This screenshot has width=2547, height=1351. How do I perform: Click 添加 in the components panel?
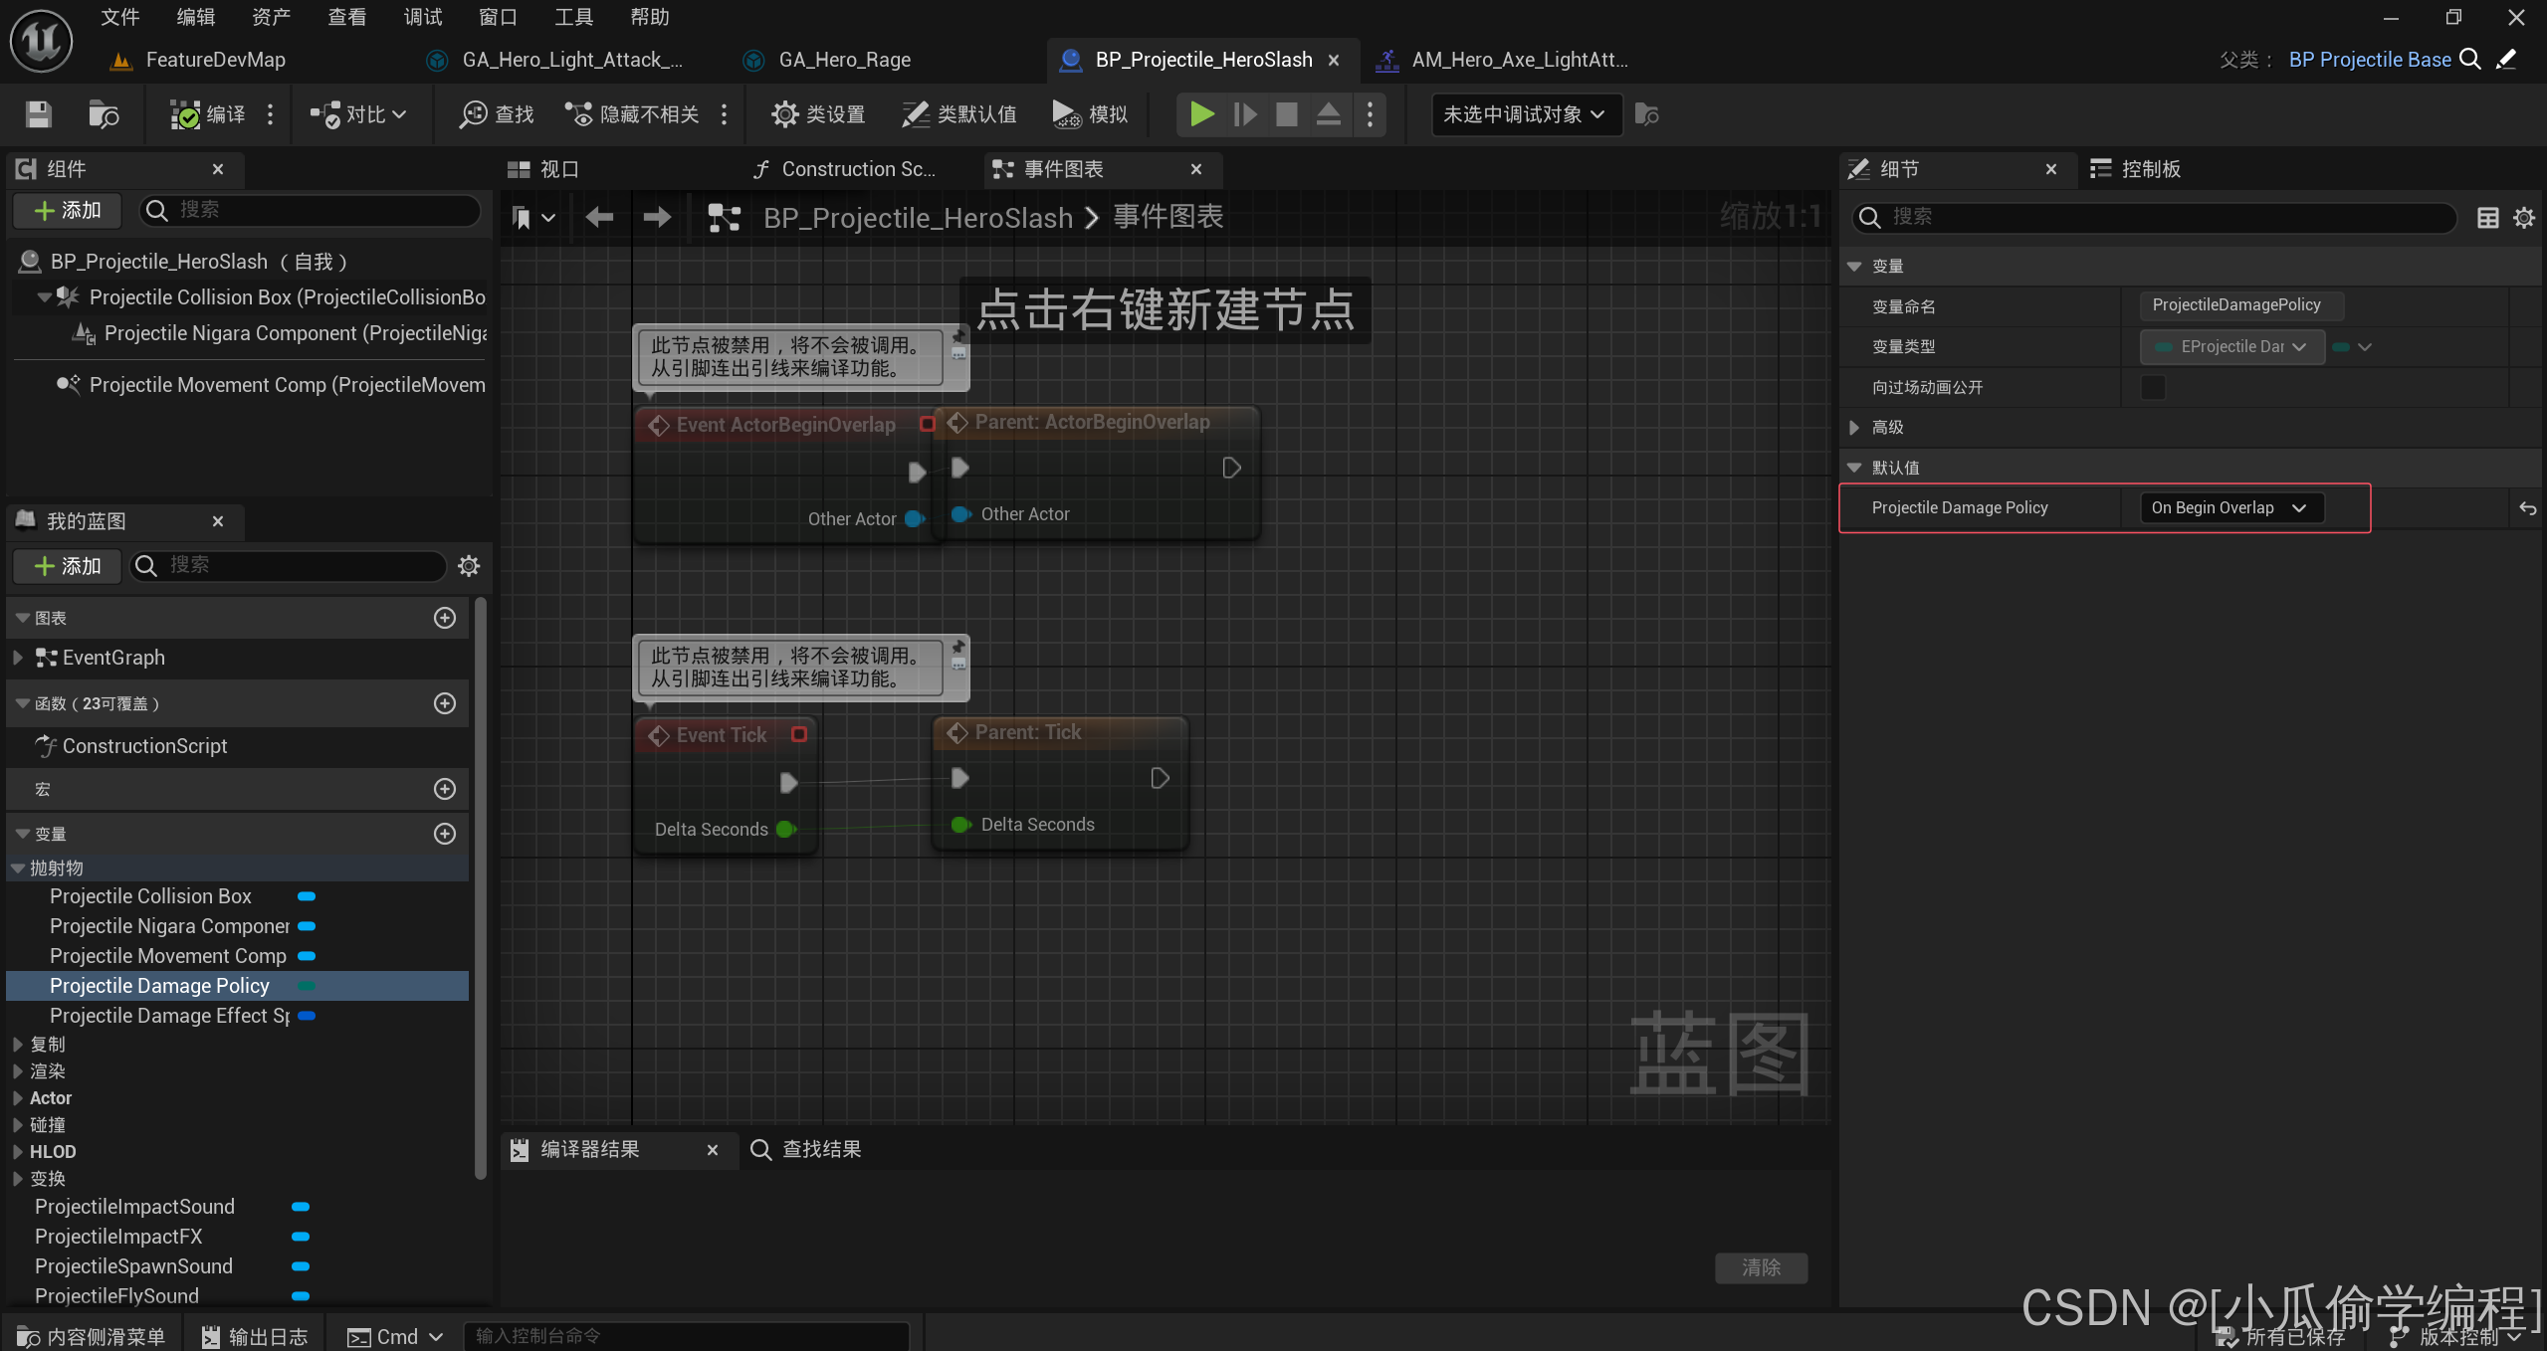tap(68, 210)
